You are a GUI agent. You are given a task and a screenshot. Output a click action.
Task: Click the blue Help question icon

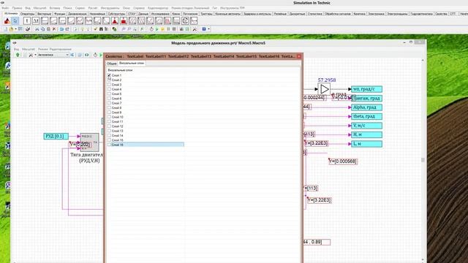(204, 29)
